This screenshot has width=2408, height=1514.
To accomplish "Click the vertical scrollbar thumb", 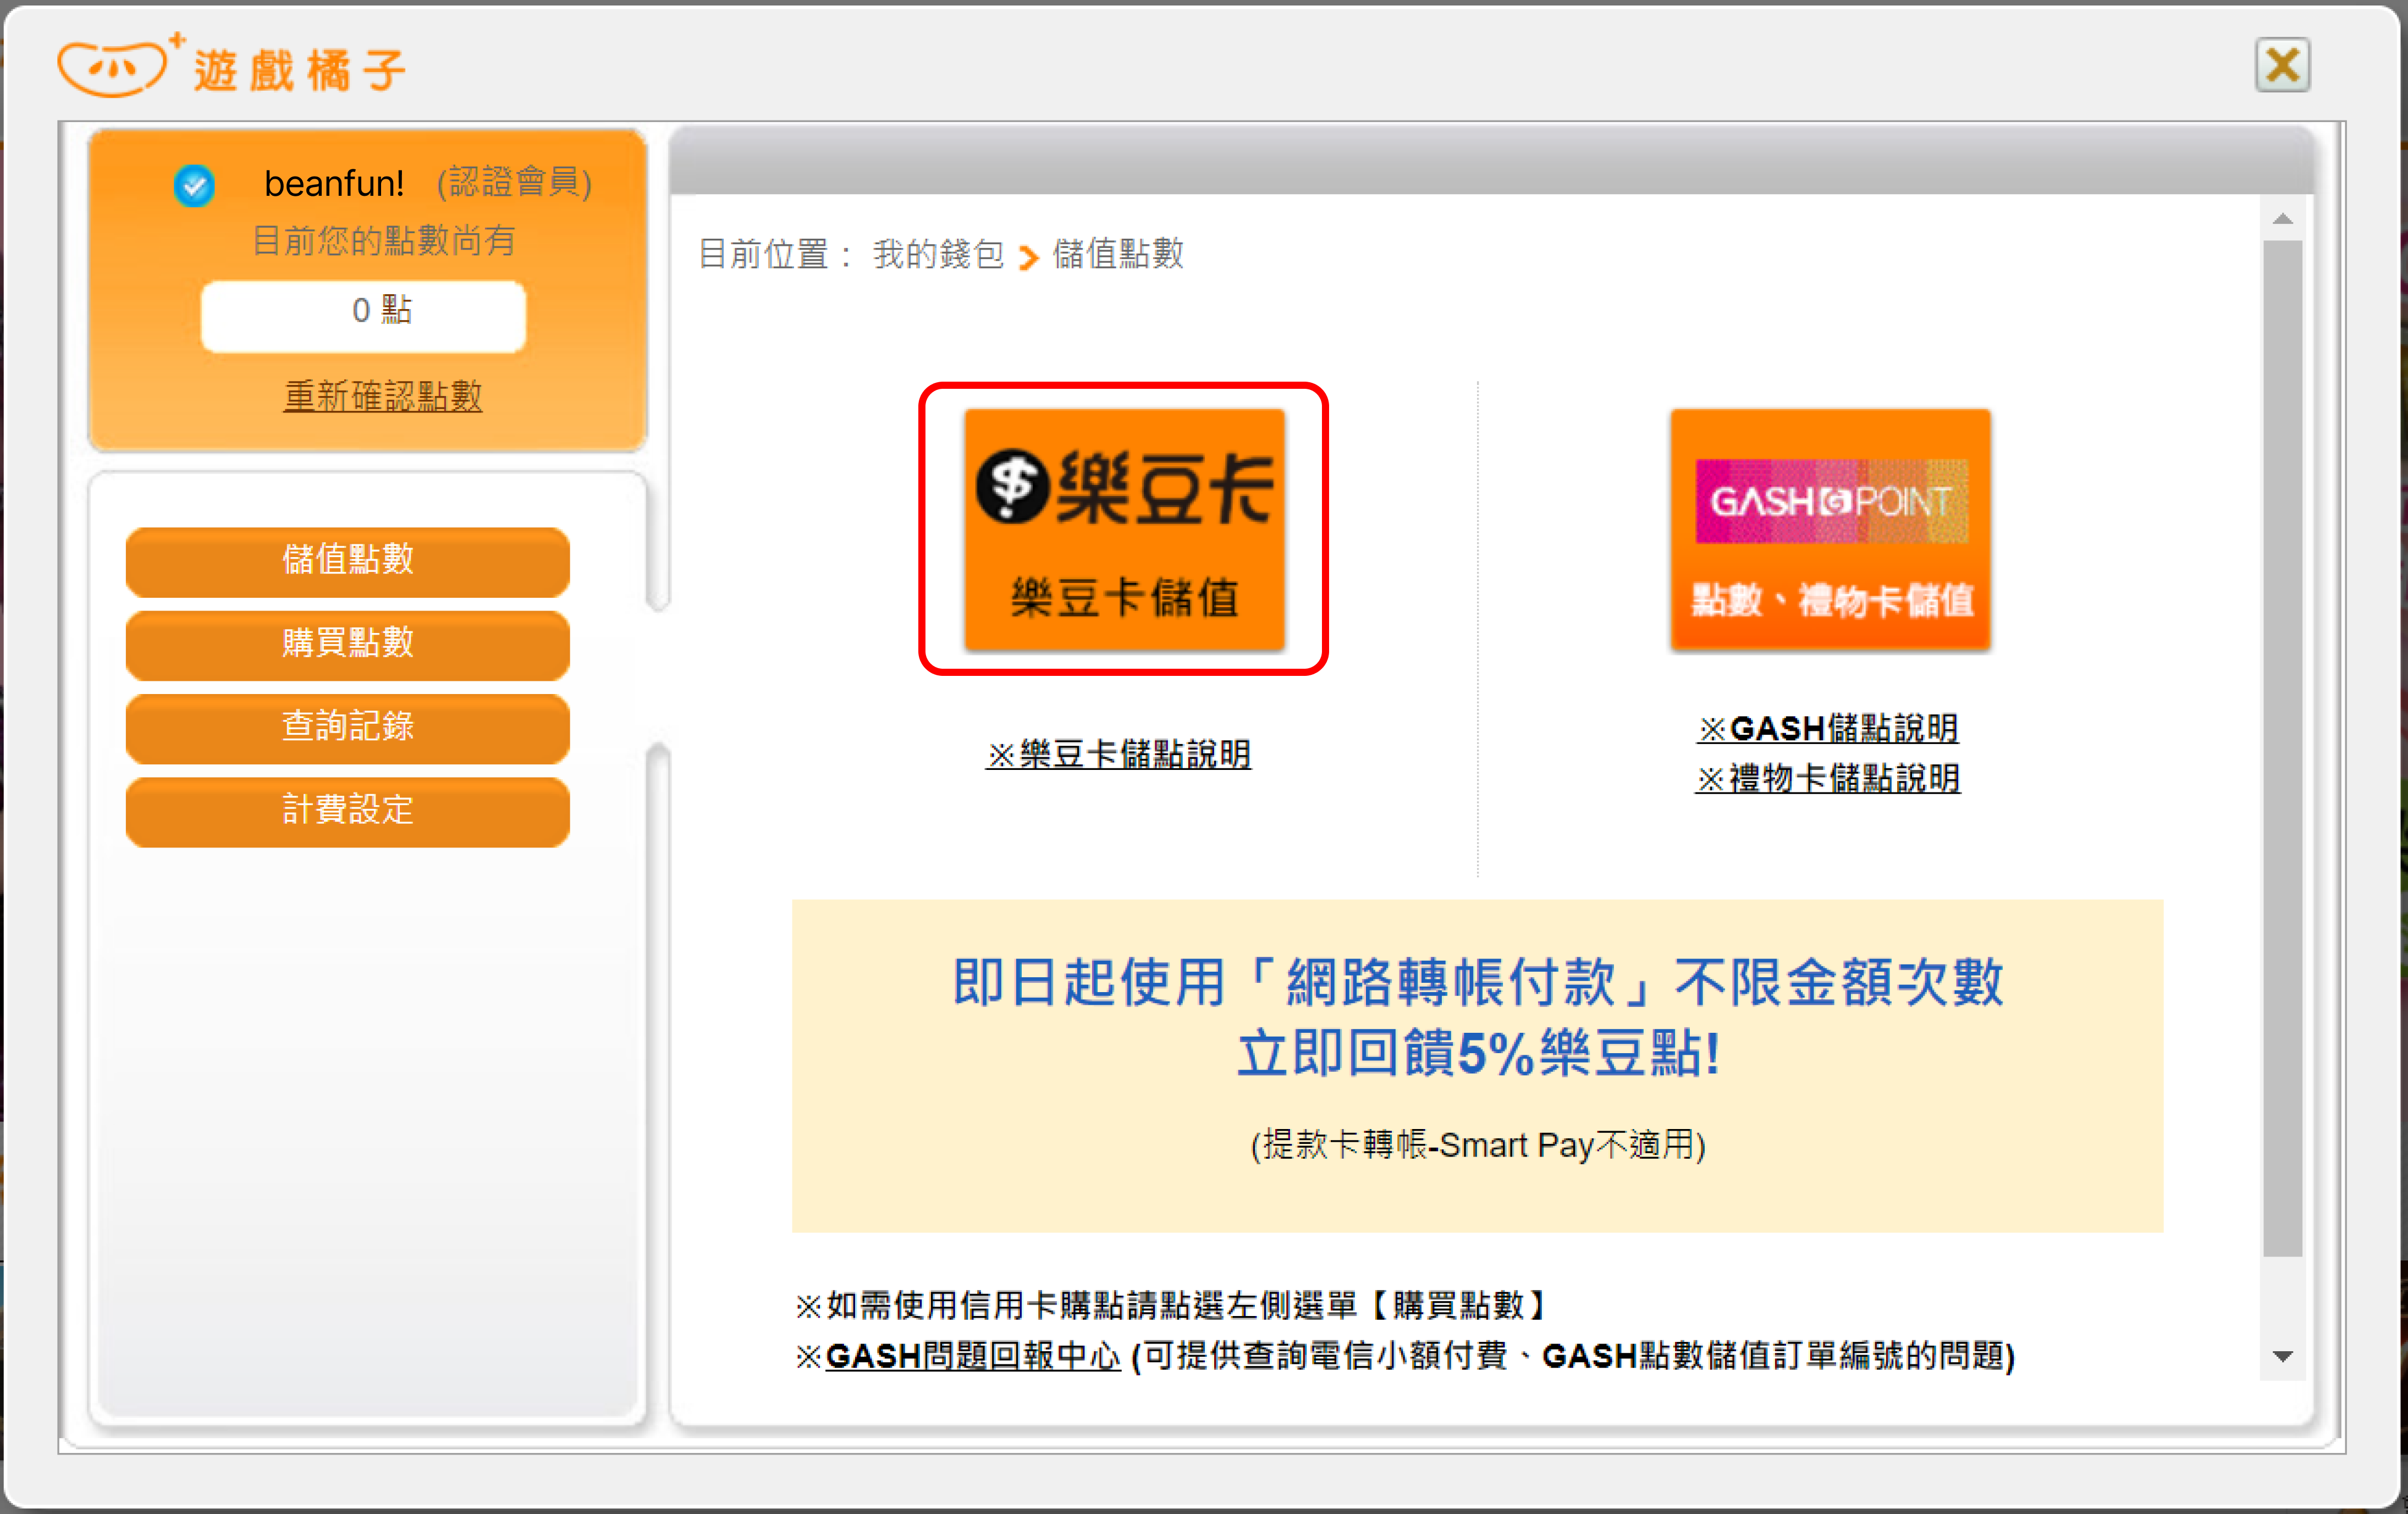I will click(x=2283, y=747).
